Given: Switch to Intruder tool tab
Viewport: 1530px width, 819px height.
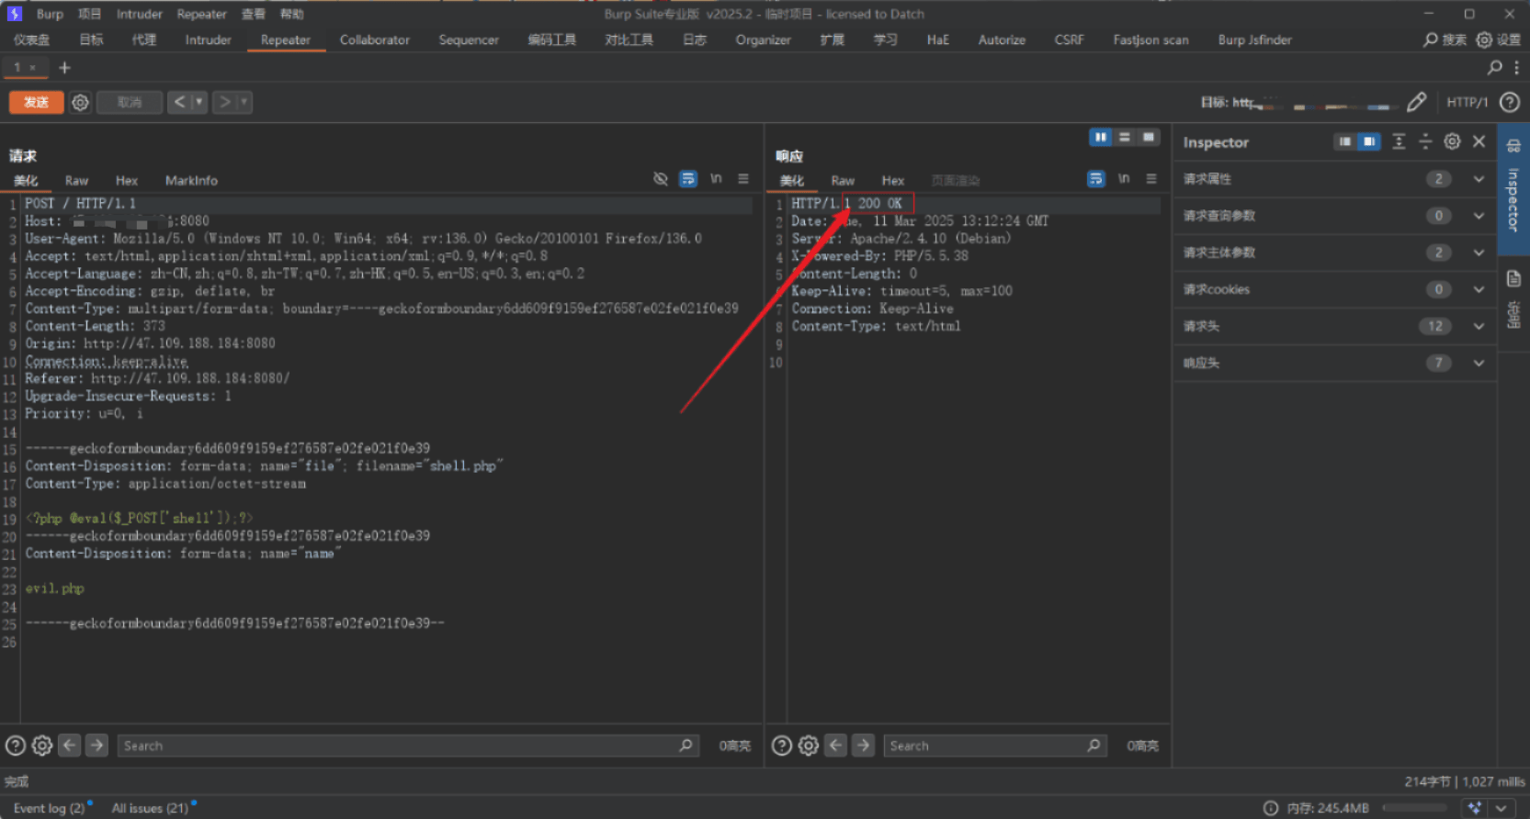Looking at the screenshot, I should [x=208, y=39].
